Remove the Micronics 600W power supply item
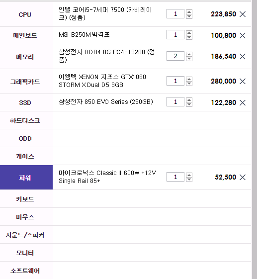This screenshot has width=257, height=279. click(243, 177)
